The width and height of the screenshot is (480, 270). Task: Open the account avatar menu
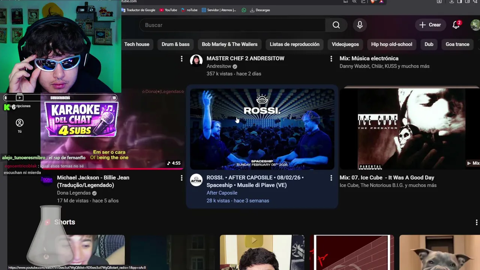[475, 25]
